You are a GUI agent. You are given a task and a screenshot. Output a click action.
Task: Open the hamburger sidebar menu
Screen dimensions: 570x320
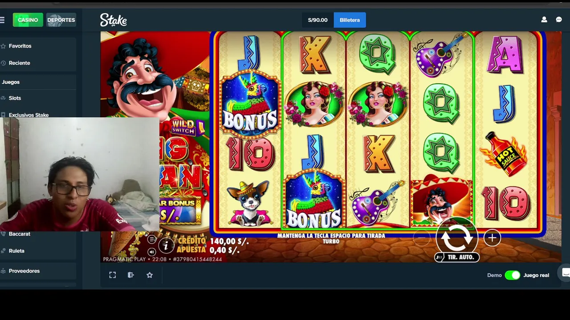coord(2,20)
